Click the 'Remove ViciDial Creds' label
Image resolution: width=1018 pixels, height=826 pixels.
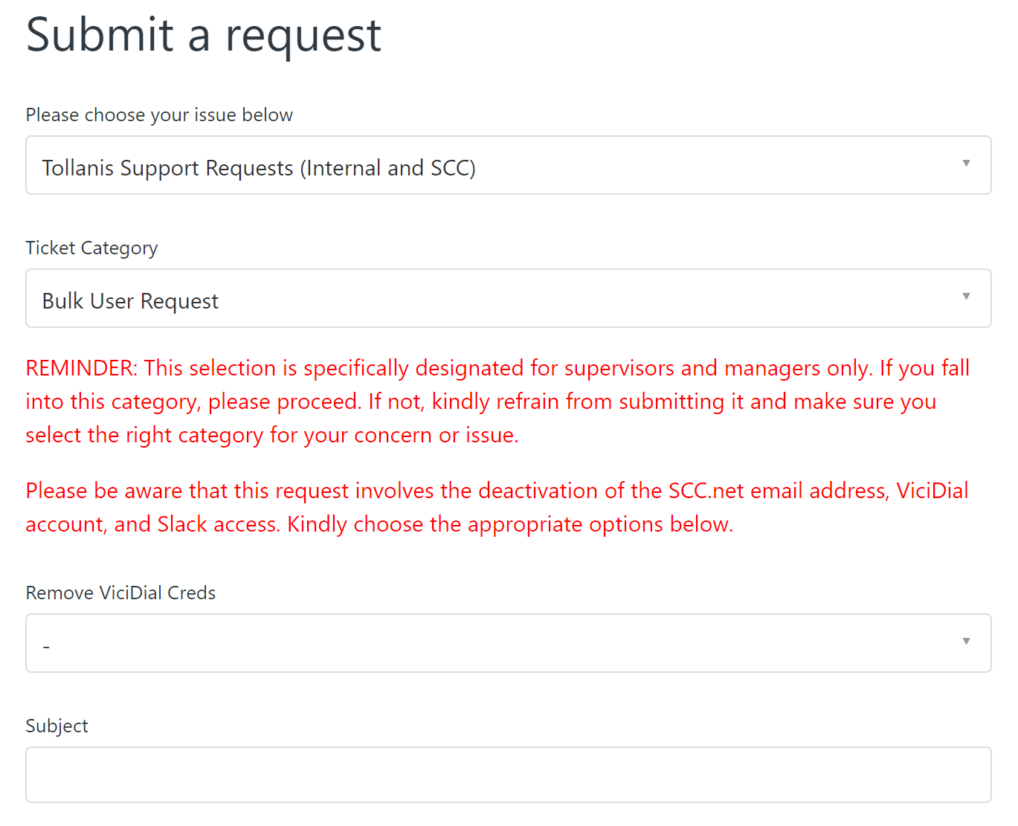[x=120, y=593]
